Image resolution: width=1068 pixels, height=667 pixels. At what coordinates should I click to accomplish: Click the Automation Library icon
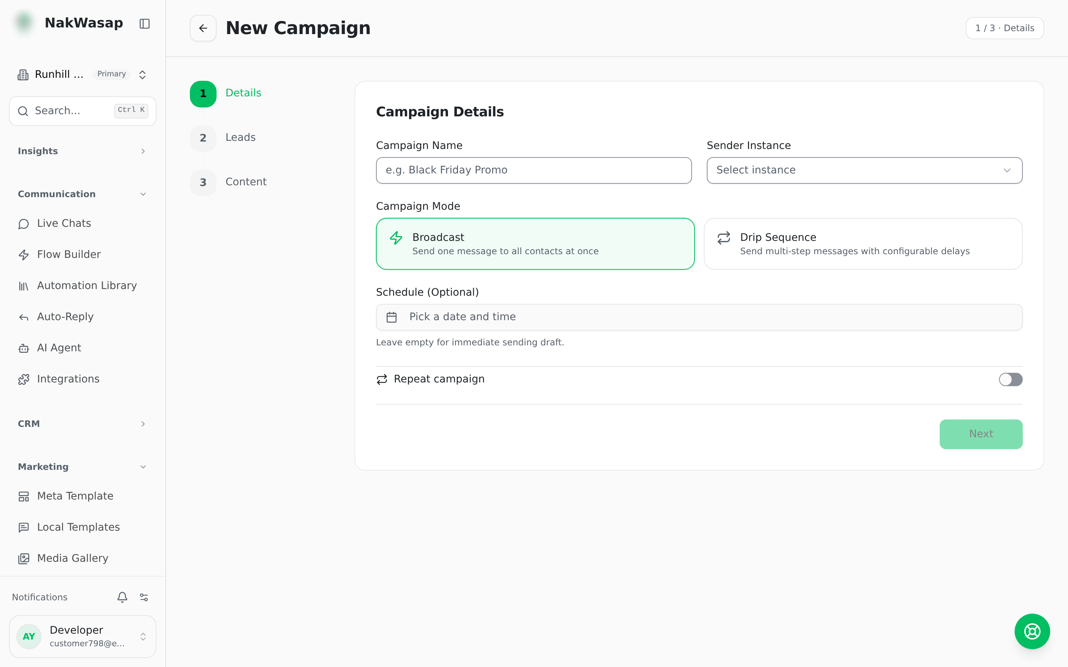point(23,286)
